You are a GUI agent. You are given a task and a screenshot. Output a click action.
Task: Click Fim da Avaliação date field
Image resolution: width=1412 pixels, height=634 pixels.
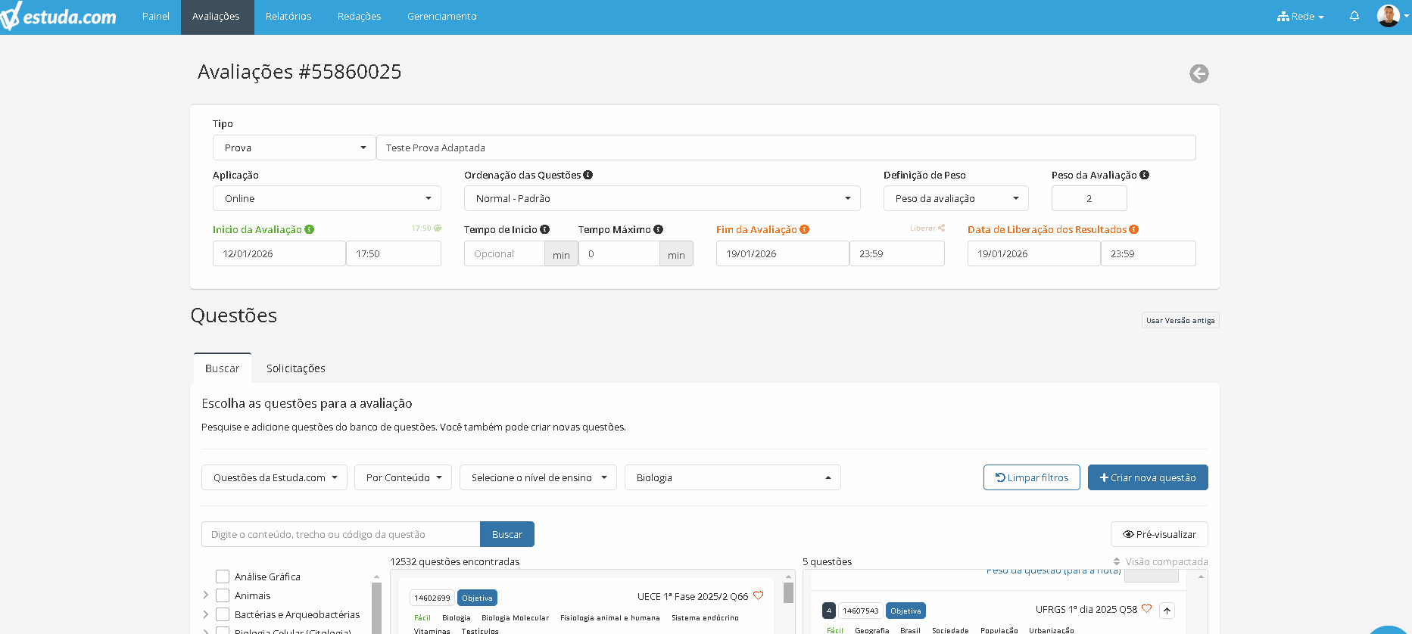[x=783, y=253]
